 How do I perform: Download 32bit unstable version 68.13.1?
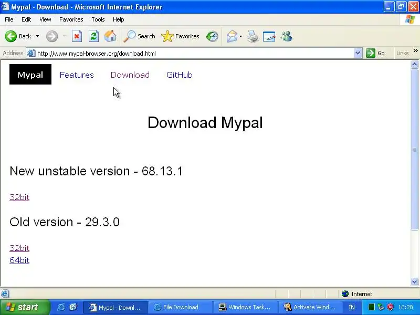tap(19, 197)
